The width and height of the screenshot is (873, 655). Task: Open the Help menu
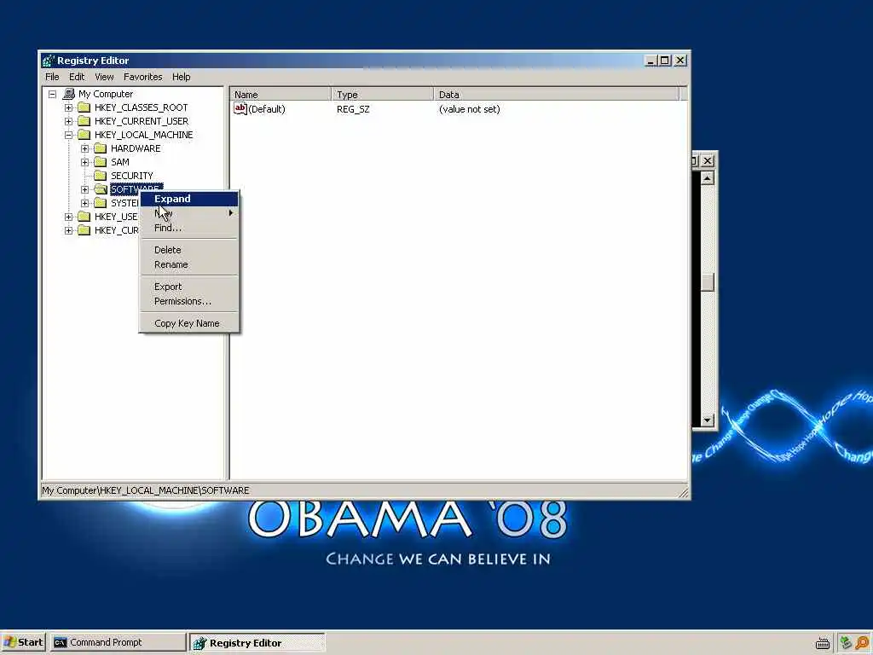coord(181,77)
